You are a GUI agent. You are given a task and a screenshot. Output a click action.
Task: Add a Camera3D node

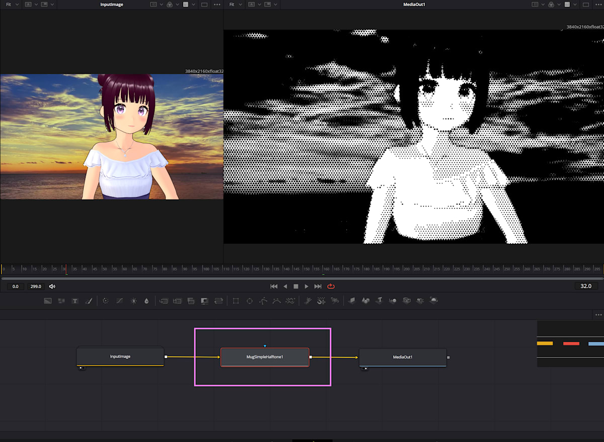tap(407, 301)
